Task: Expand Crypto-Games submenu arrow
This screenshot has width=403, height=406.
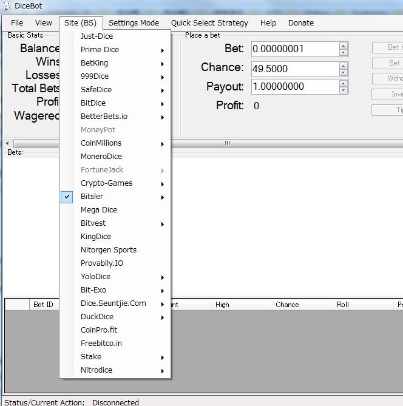Action: 163,184
